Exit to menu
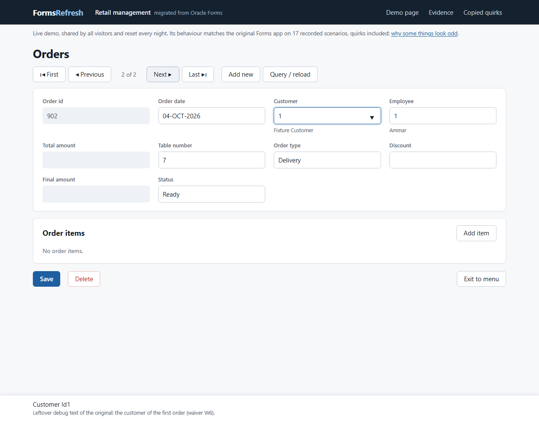 pyautogui.click(x=481, y=279)
